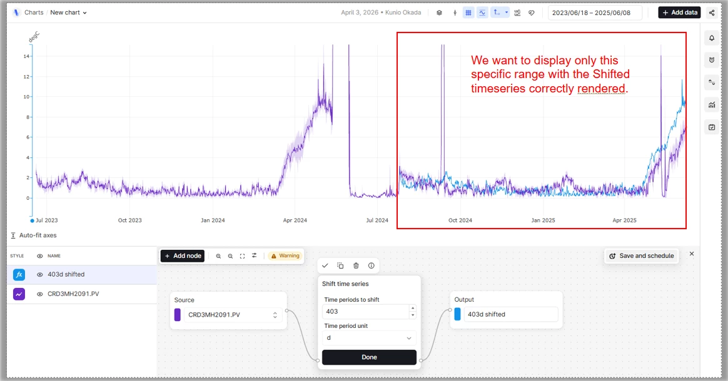Decrease the Time periods to shift value

pos(413,315)
